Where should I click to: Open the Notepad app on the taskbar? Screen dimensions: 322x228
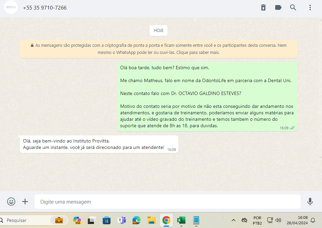click(196, 220)
